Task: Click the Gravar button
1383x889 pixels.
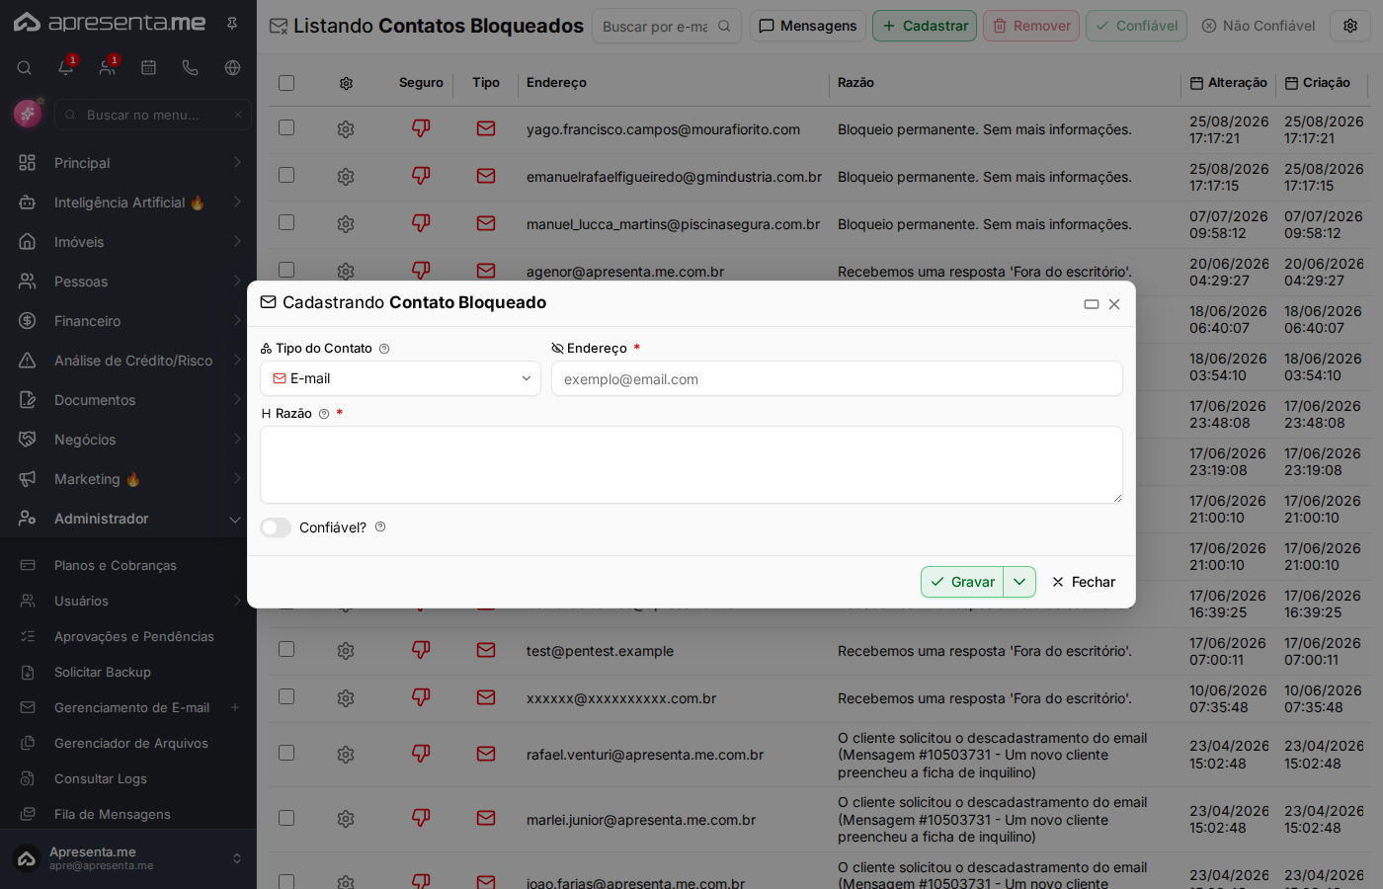Action: point(962,582)
